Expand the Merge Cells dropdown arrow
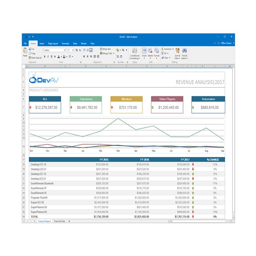Screen dimensions: 256x256 tap(113, 53)
